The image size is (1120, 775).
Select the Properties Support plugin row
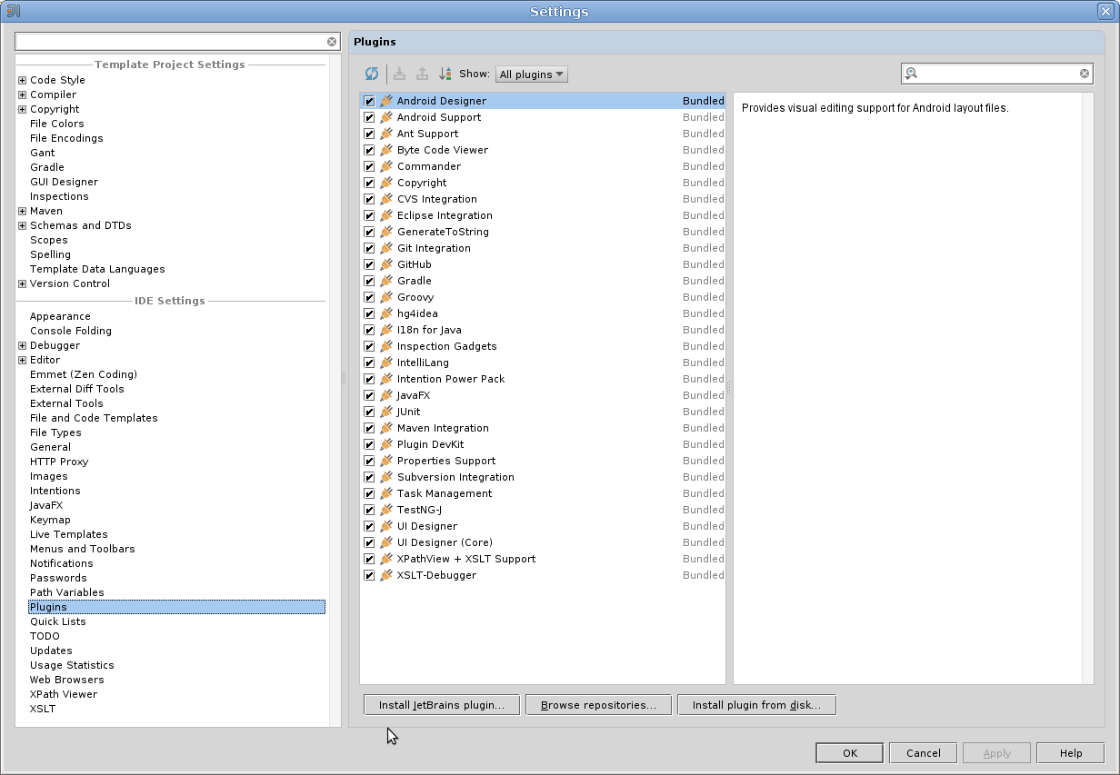coord(543,461)
